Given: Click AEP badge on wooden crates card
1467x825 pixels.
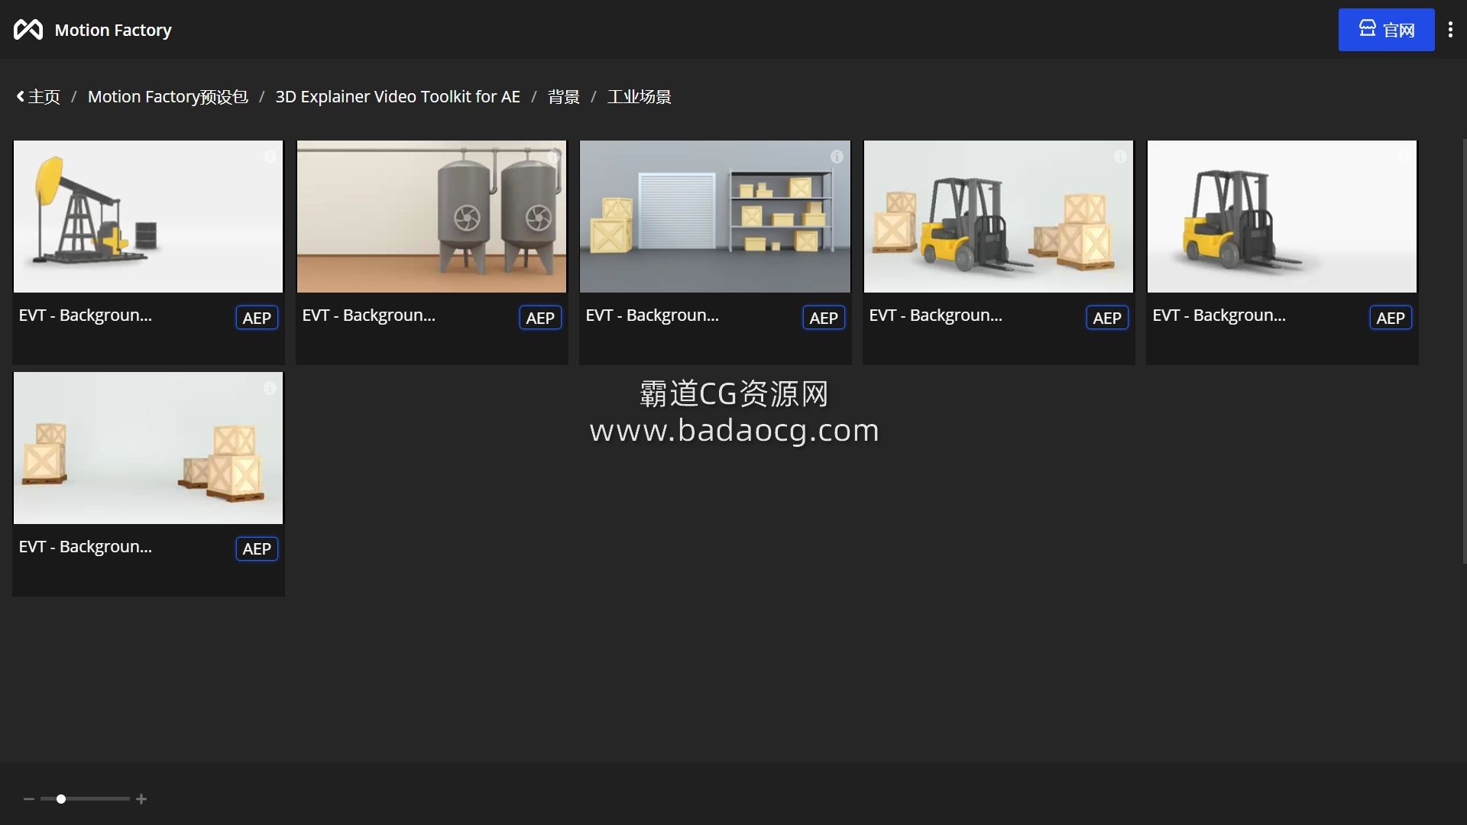Looking at the screenshot, I should (x=257, y=548).
